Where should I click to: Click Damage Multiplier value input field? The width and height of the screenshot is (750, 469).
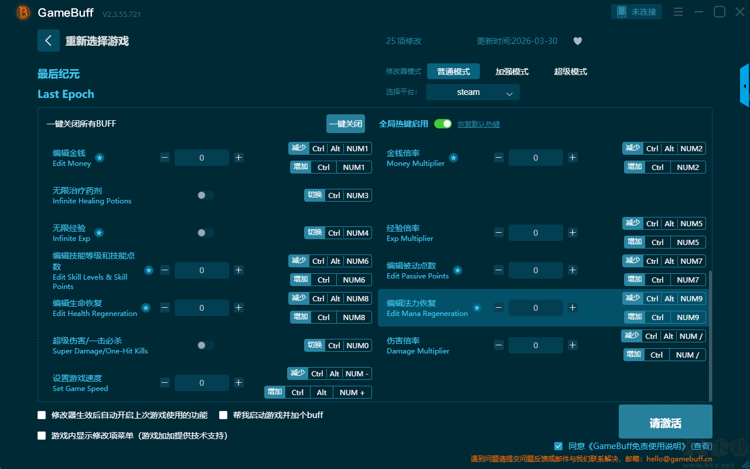pos(536,345)
